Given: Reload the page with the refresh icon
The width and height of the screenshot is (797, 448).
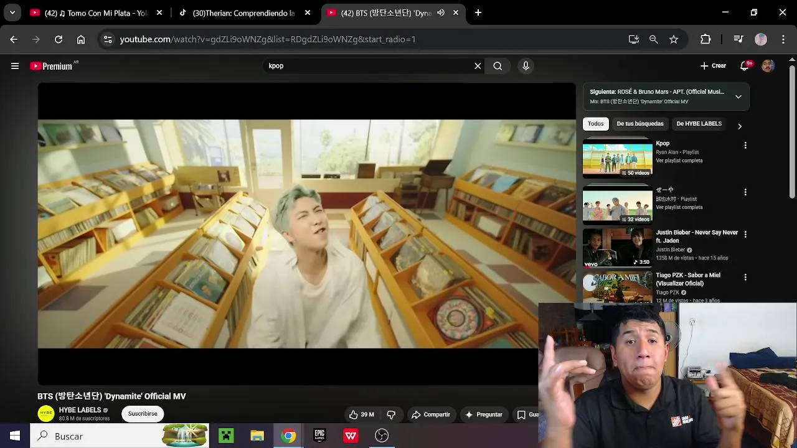Looking at the screenshot, I should pyautogui.click(x=59, y=39).
